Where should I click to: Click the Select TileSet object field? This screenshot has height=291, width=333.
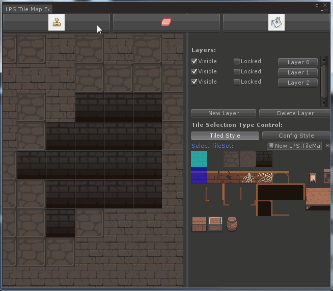(x=294, y=146)
